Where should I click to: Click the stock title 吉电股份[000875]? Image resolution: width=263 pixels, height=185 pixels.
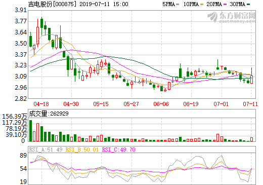click(x=52, y=4)
